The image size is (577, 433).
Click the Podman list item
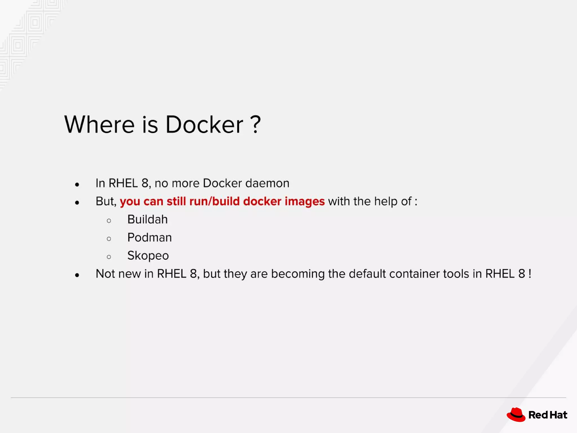pos(150,237)
